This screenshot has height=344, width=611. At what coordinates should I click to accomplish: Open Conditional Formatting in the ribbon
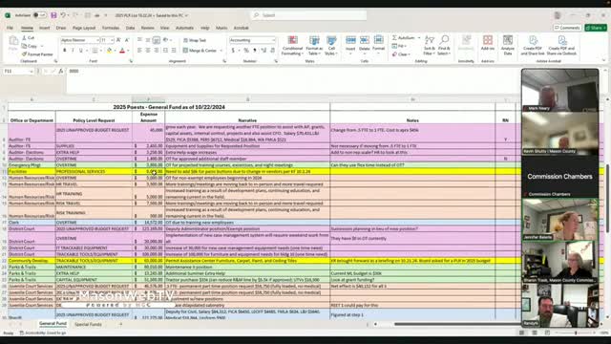[292, 45]
